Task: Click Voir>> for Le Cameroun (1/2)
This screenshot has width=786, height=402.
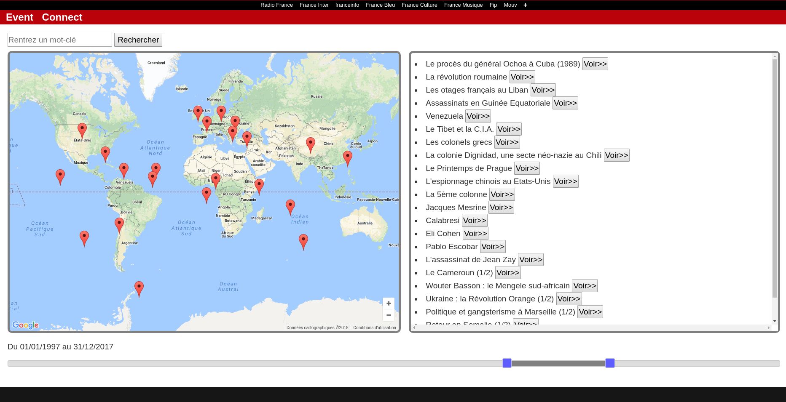Action: [x=508, y=273]
